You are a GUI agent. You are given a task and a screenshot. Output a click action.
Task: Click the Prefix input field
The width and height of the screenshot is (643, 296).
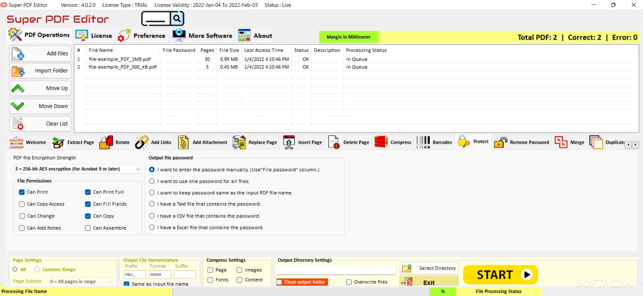[135, 274]
